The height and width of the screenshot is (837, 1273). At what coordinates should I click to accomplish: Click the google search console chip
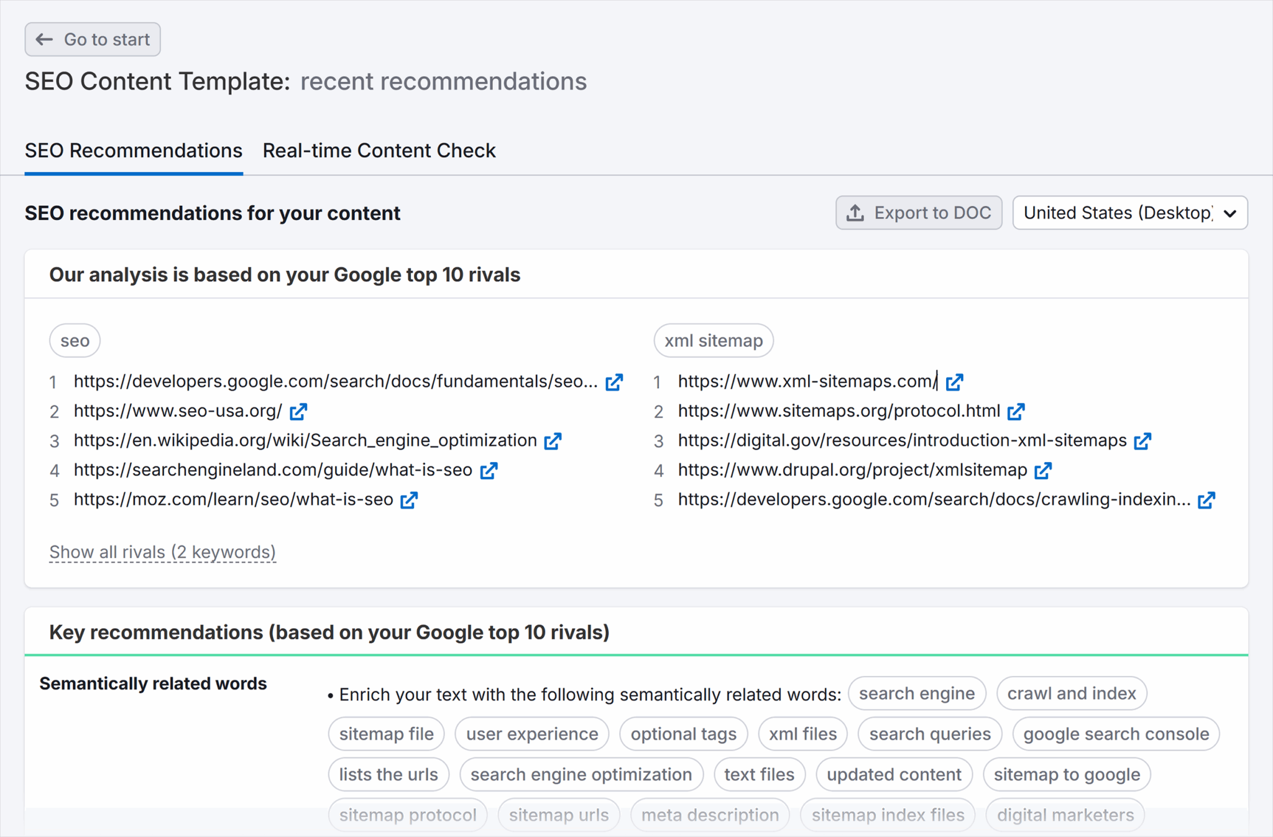click(1116, 734)
